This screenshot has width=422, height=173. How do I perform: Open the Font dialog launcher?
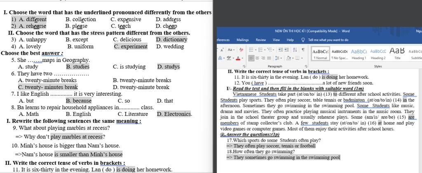(244, 67)
